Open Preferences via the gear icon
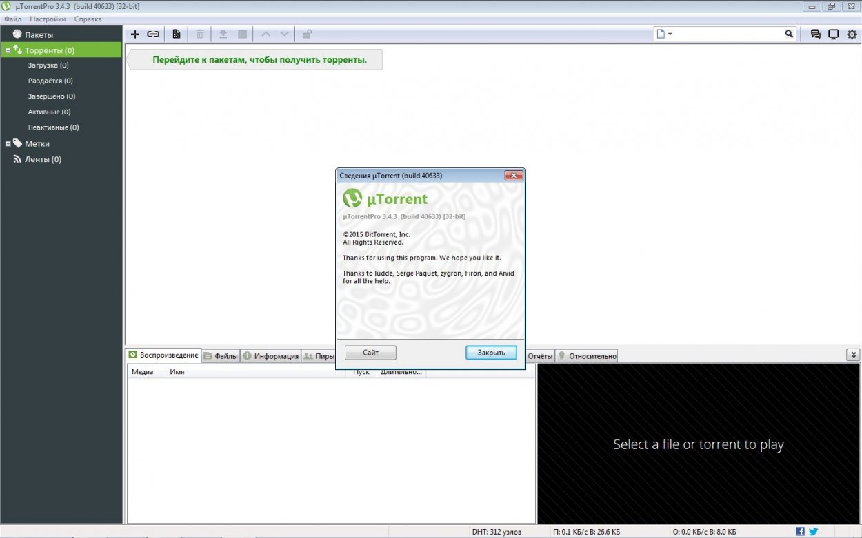The image size is (862, 538). [x=852, y=34]
